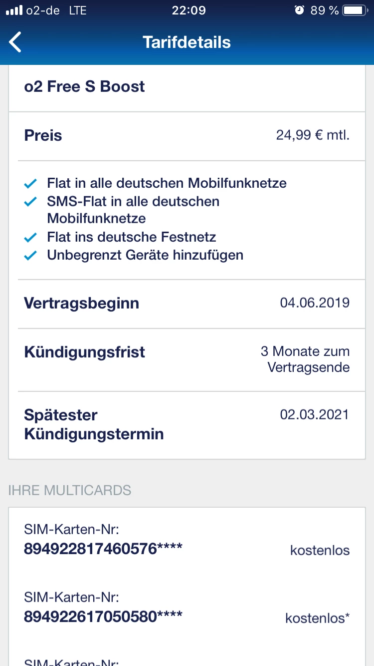Select the 24,99 € mtl. price value
374x666 pixels.
click(x=313, y=135)
